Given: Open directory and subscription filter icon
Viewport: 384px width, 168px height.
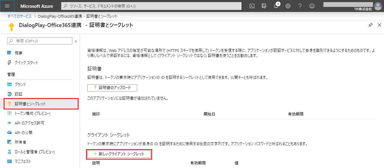Looking at the screenshot, I should point(264,6).
